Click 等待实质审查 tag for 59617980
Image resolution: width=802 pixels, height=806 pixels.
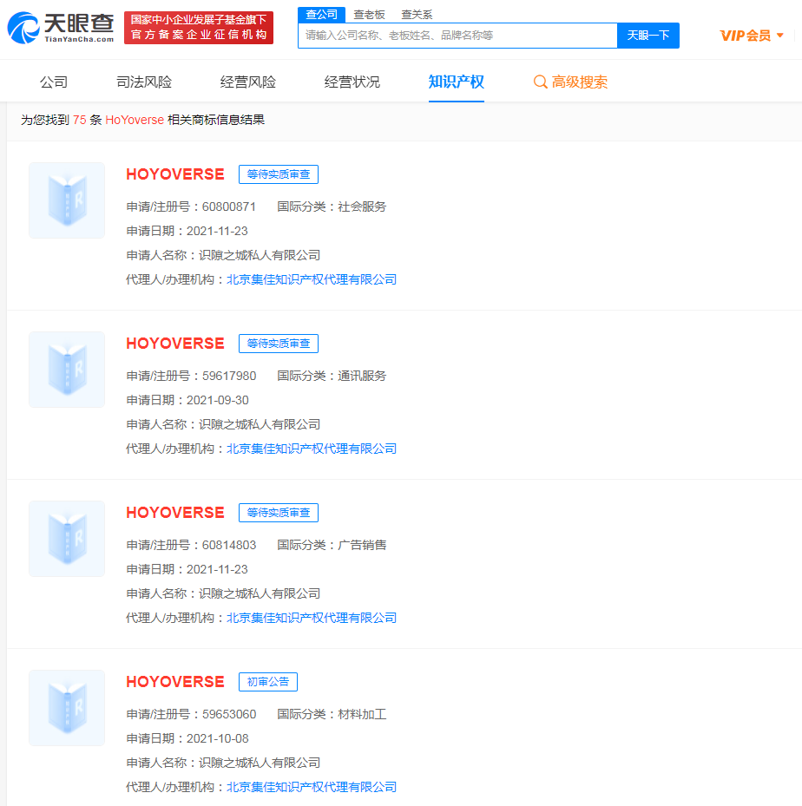(x=279, y=344)
